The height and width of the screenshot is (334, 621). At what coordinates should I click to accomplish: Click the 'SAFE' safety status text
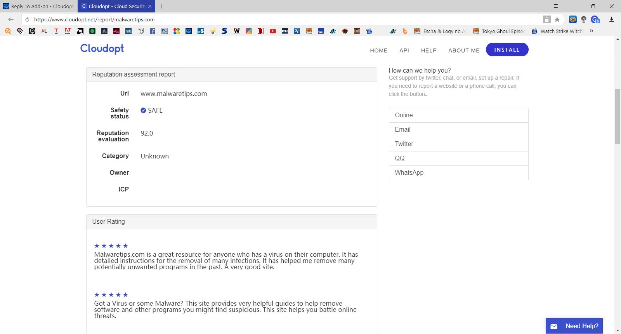(x=155, y=110)
